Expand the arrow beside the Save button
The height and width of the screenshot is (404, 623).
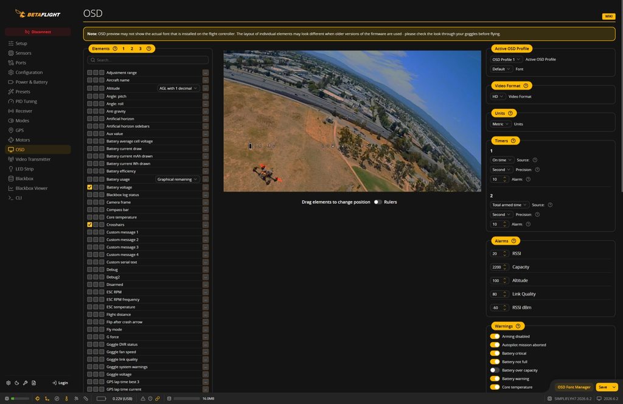coord(614,387)
